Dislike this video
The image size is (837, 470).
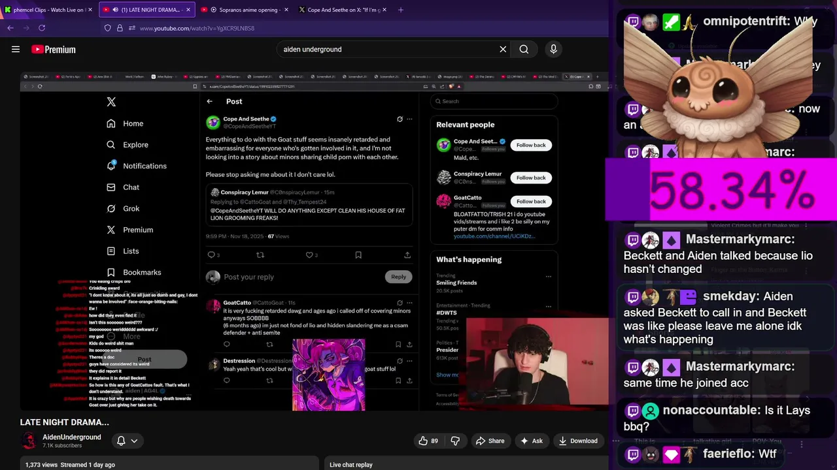coord(455,441)
